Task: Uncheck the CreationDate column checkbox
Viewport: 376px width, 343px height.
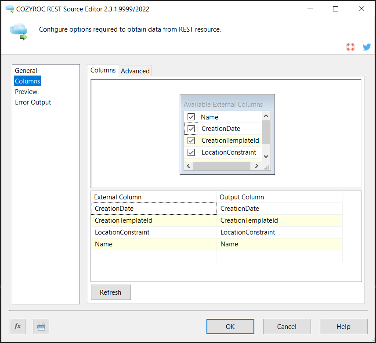Action: click(191, 129)
